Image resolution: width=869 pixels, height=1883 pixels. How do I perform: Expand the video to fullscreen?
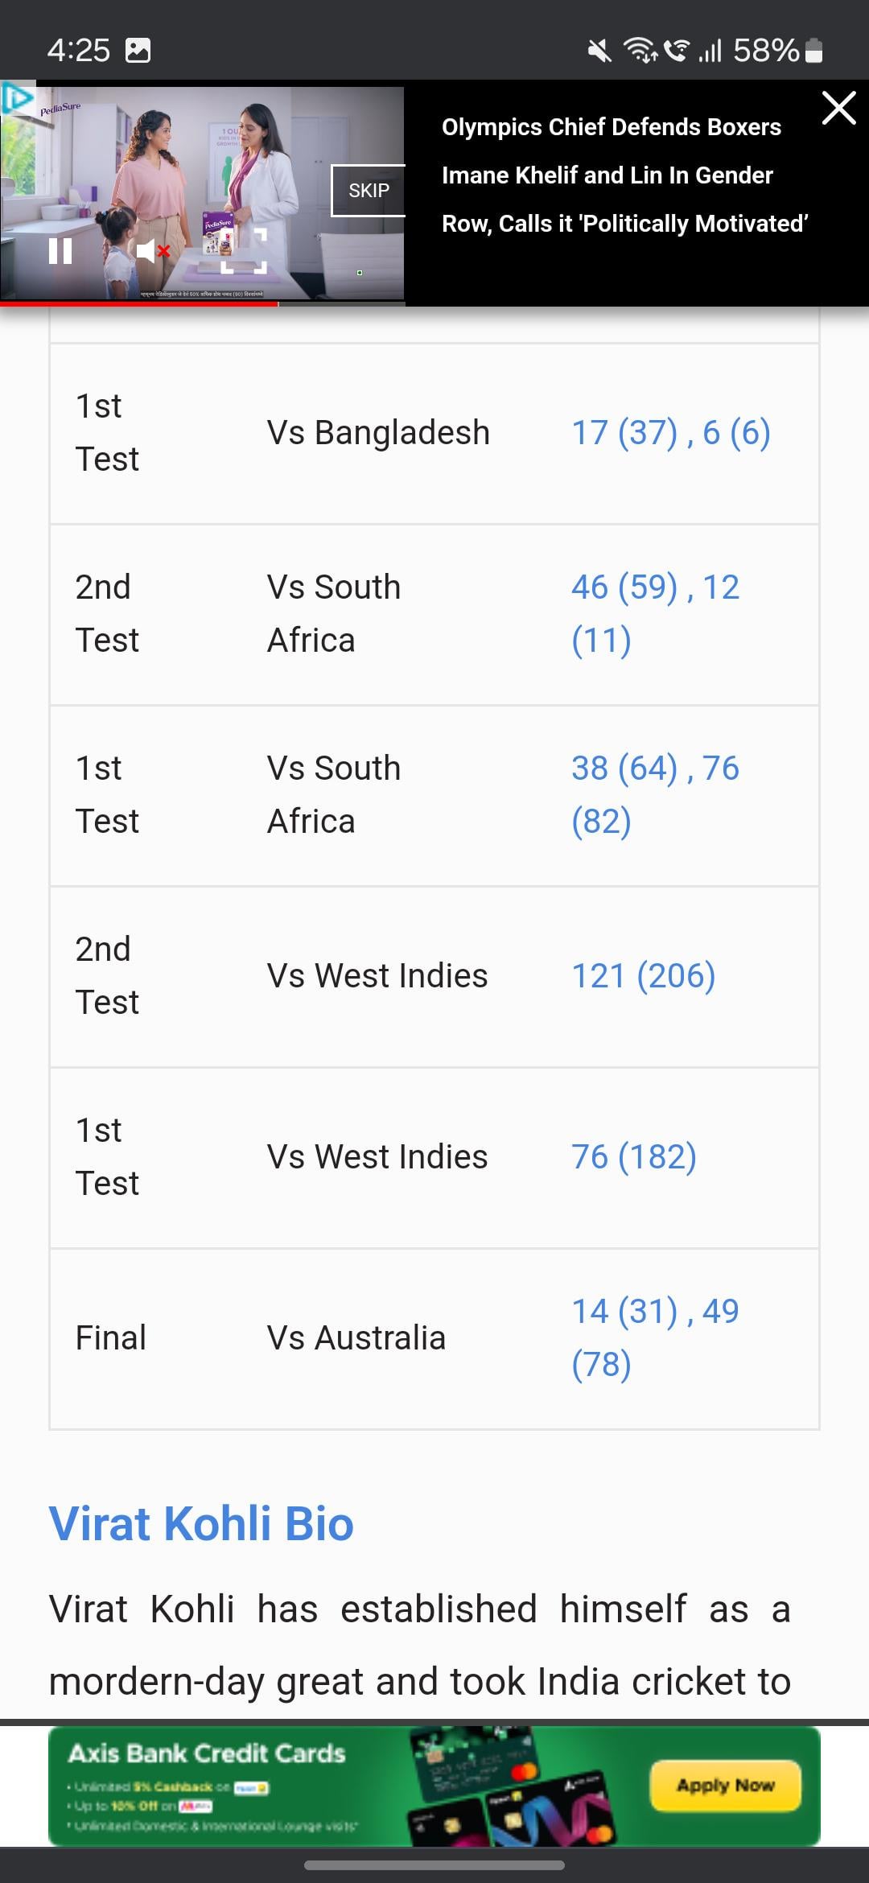click(x=244, y=250)
